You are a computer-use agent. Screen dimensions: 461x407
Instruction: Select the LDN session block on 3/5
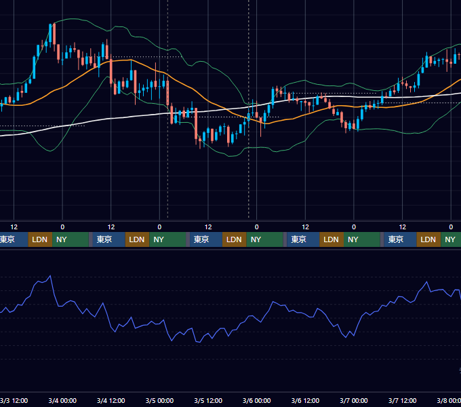coord(235,239)
